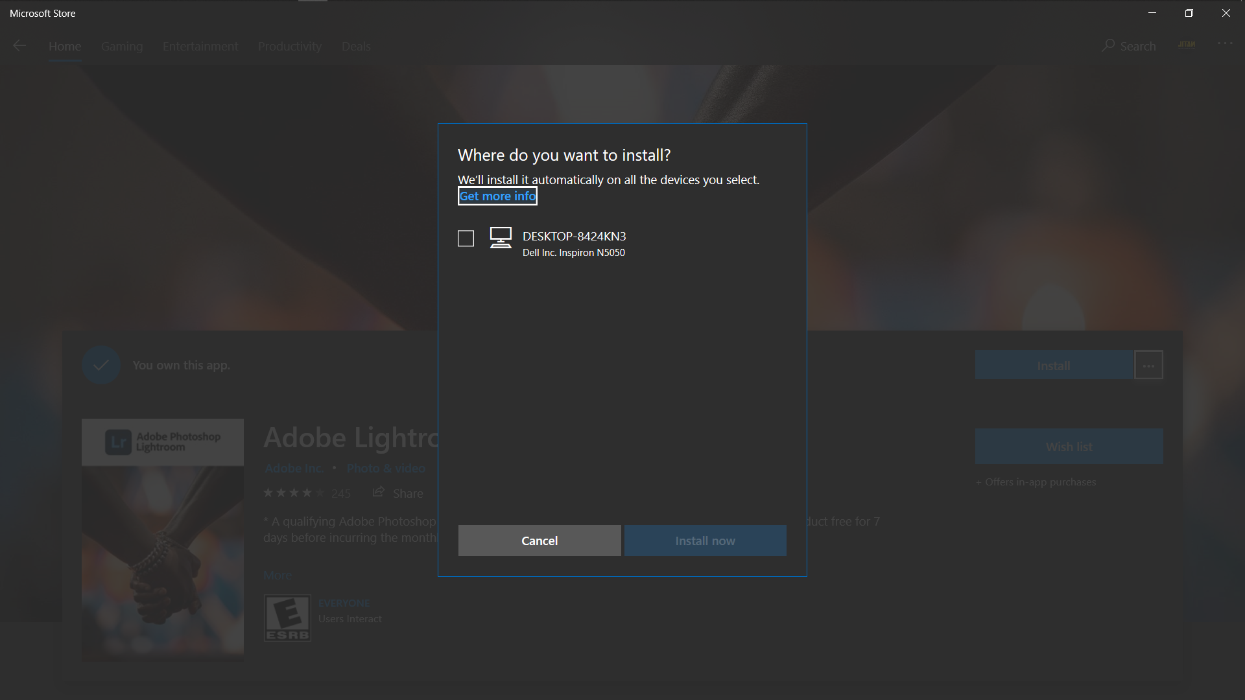1245x700 pixels.
Task: Click the Adobe Lightroom app thumbnail
Action: pyautogui.click(x=163, y=539)
